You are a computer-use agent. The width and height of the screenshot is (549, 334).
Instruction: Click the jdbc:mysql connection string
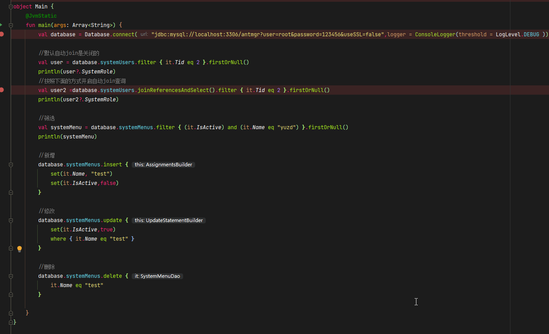pos(268,35)
